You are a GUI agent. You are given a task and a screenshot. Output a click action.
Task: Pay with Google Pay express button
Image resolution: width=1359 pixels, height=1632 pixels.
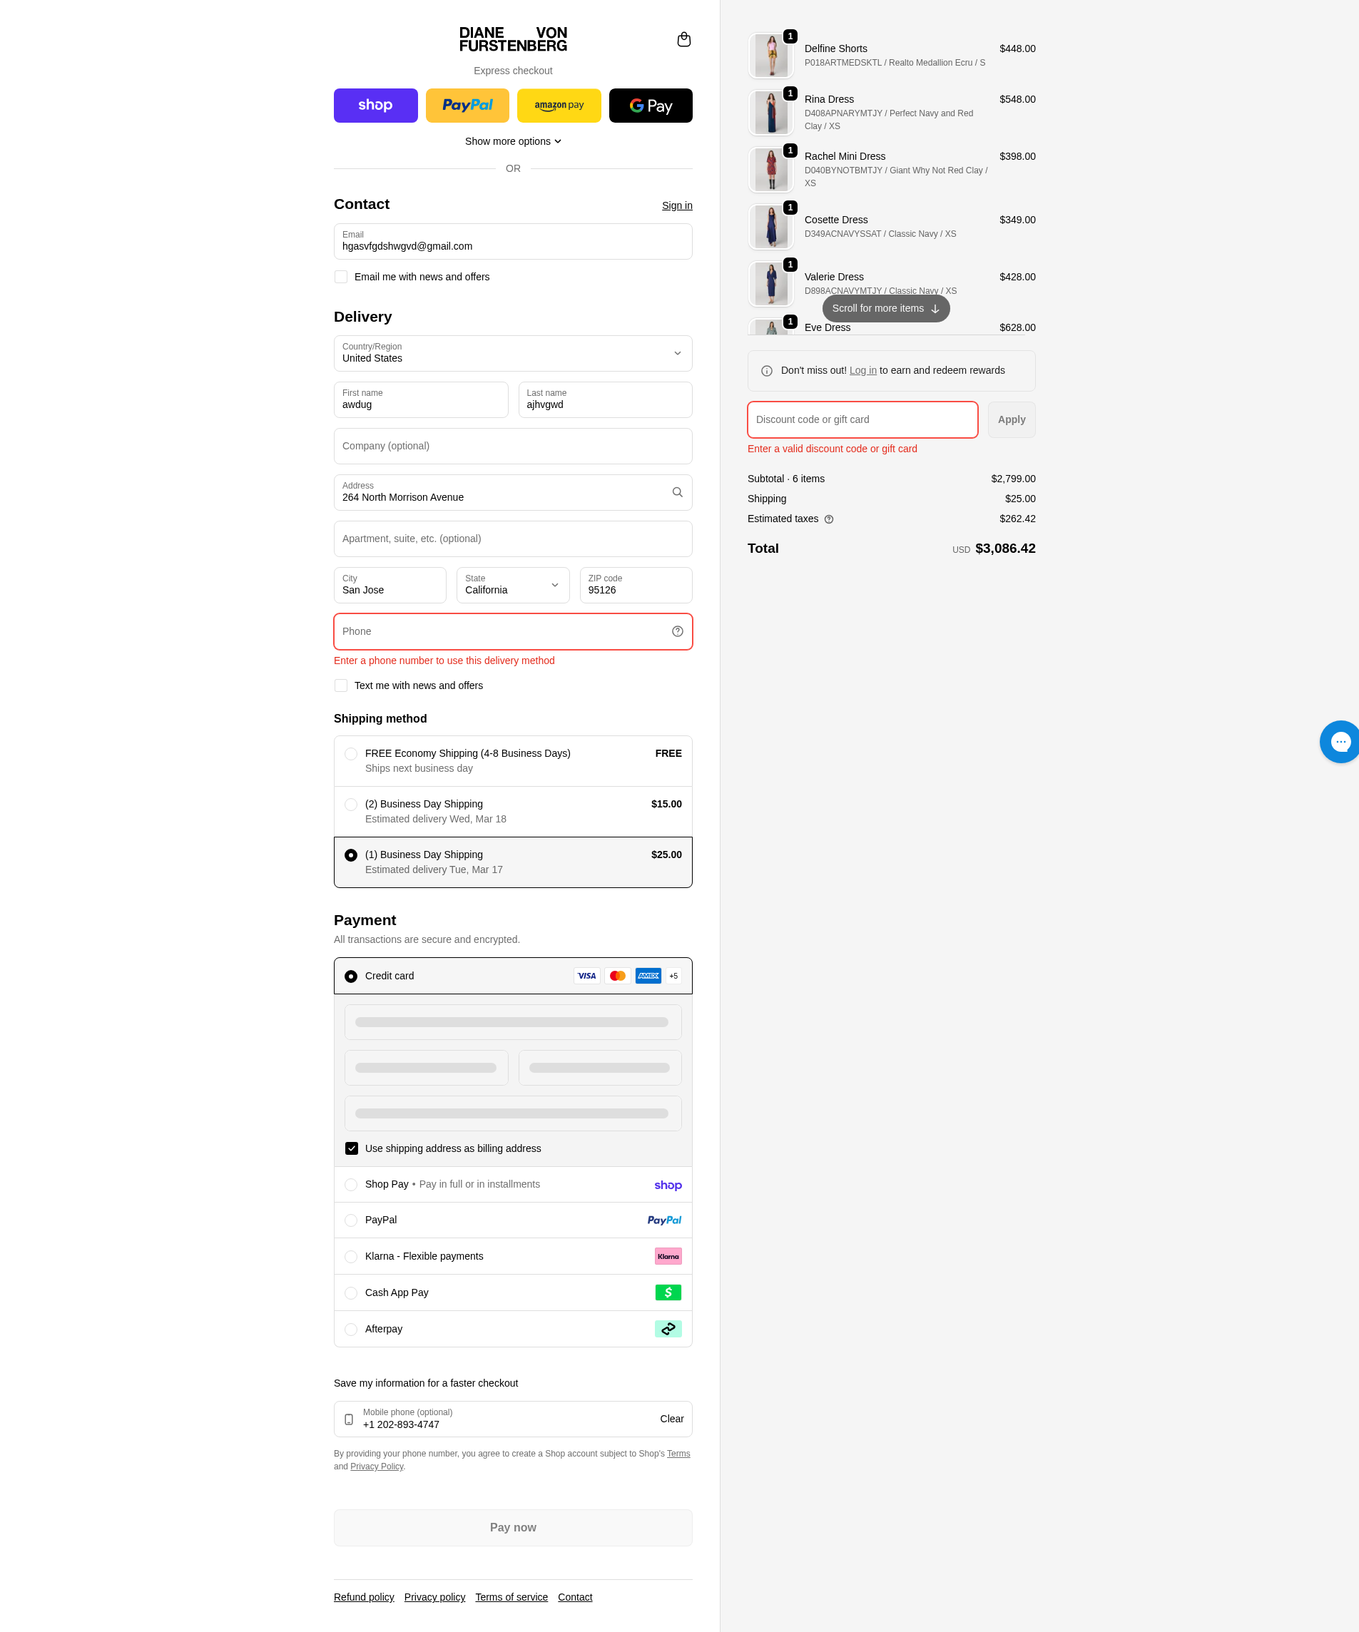[x=650, y=106]
